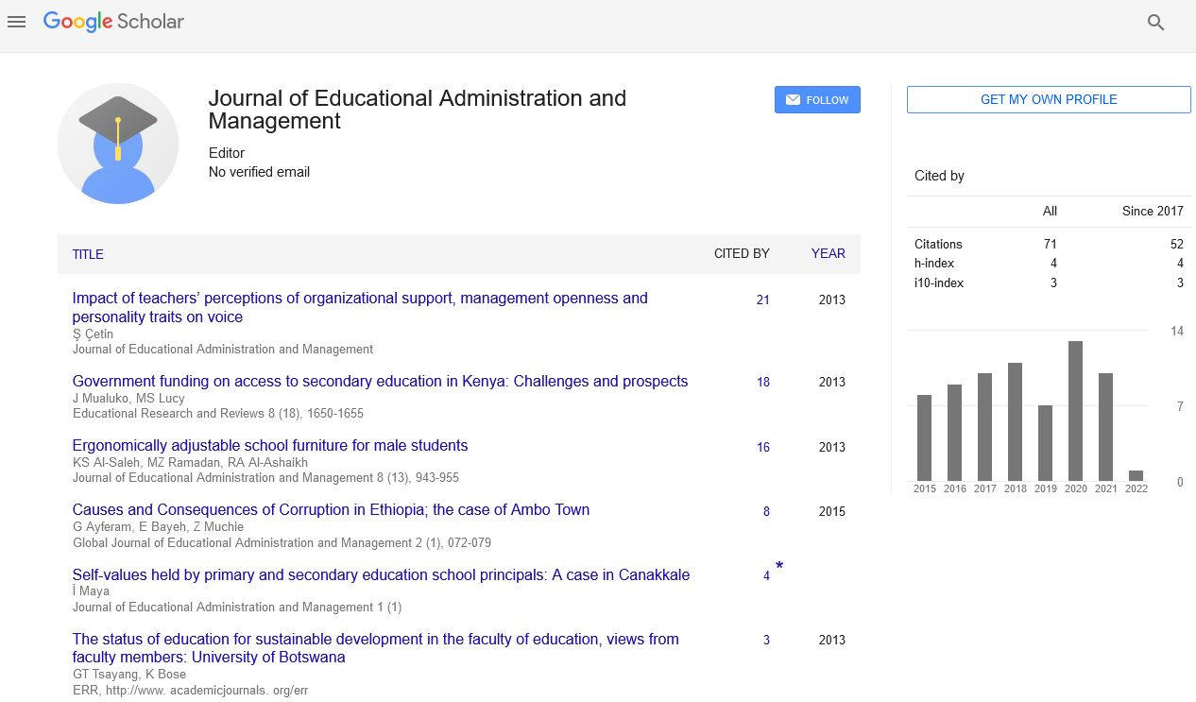This screenshot has width=1196, height=702.
Task: Click the 2020 bar in citations chart
Action: 1075,411
